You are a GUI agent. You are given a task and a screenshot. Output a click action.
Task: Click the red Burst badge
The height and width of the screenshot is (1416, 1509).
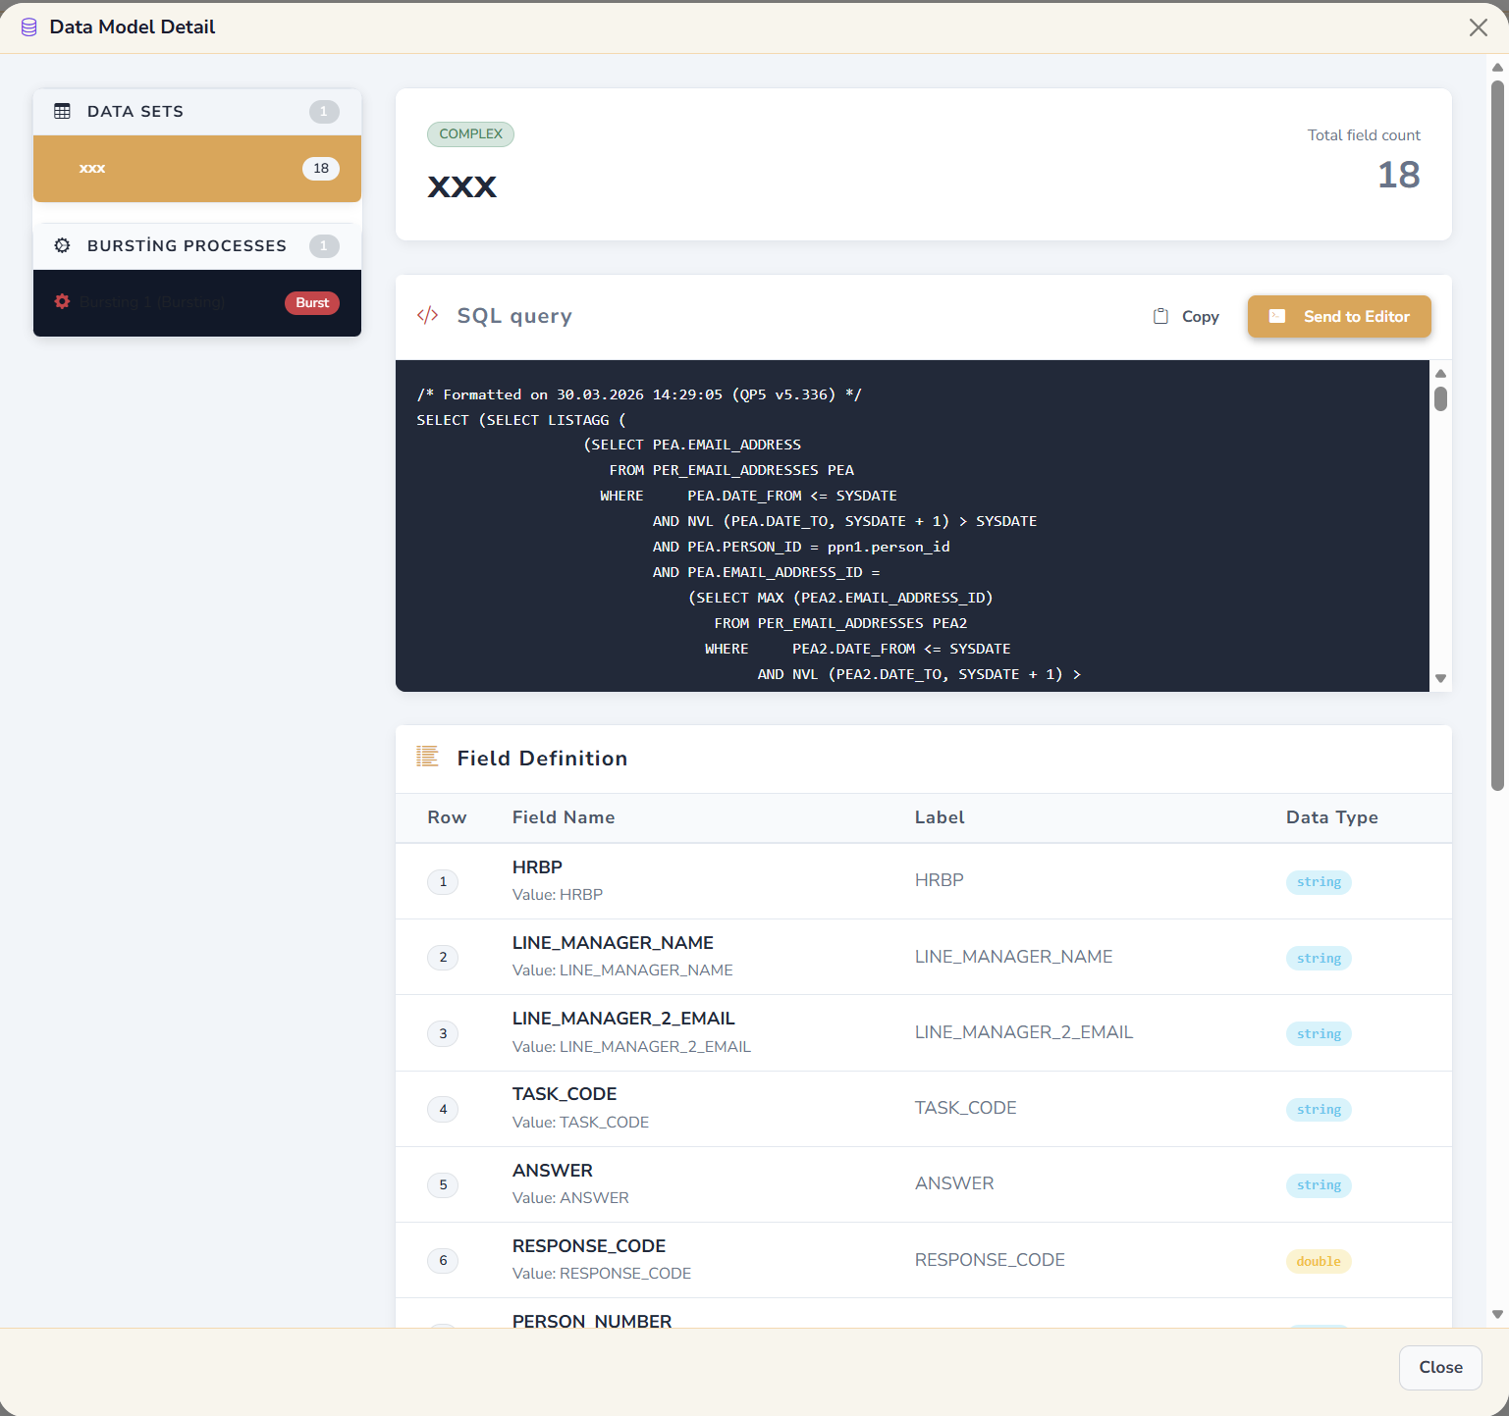[312, 303]
